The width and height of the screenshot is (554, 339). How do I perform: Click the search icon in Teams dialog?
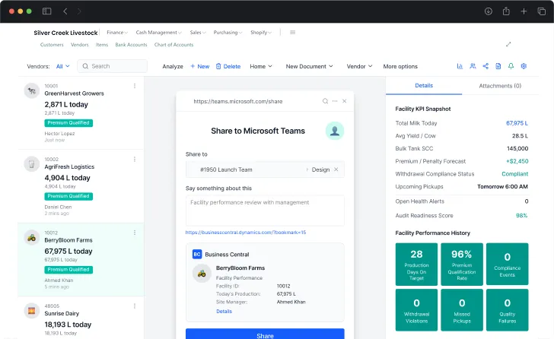pyautogui.click(x=325, y=101)
